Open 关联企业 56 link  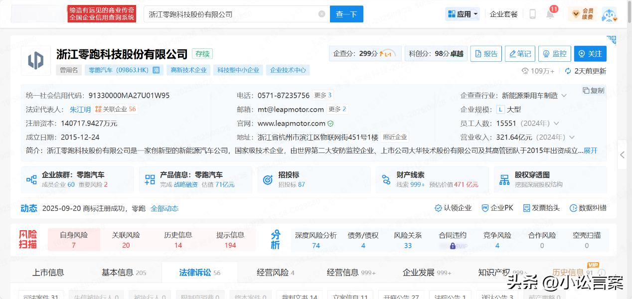pos(115,109)
